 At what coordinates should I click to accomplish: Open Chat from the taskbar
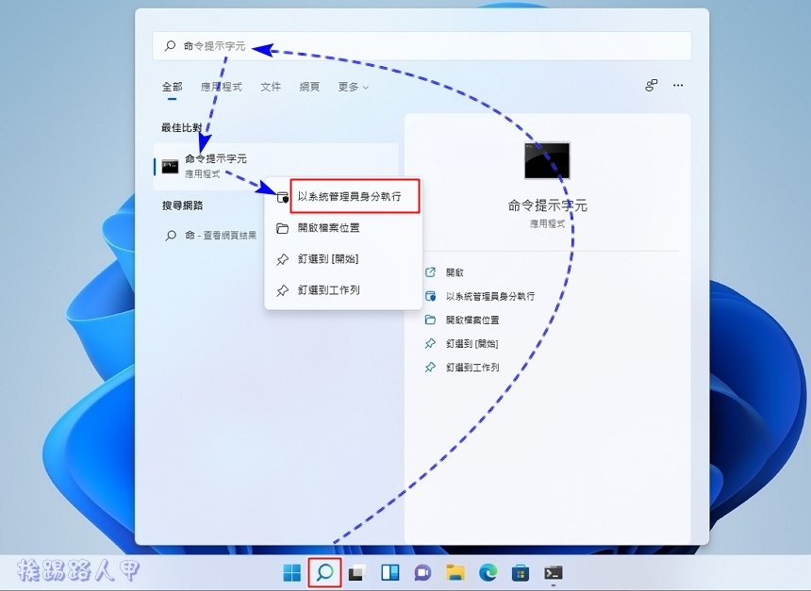point(422,572)
